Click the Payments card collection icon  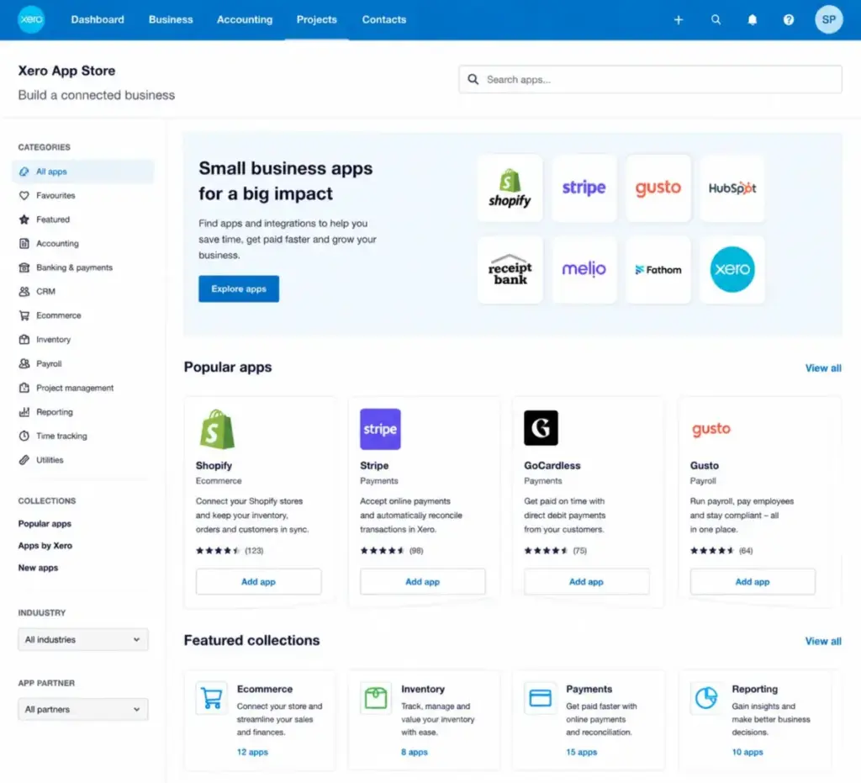coord(540,698)
